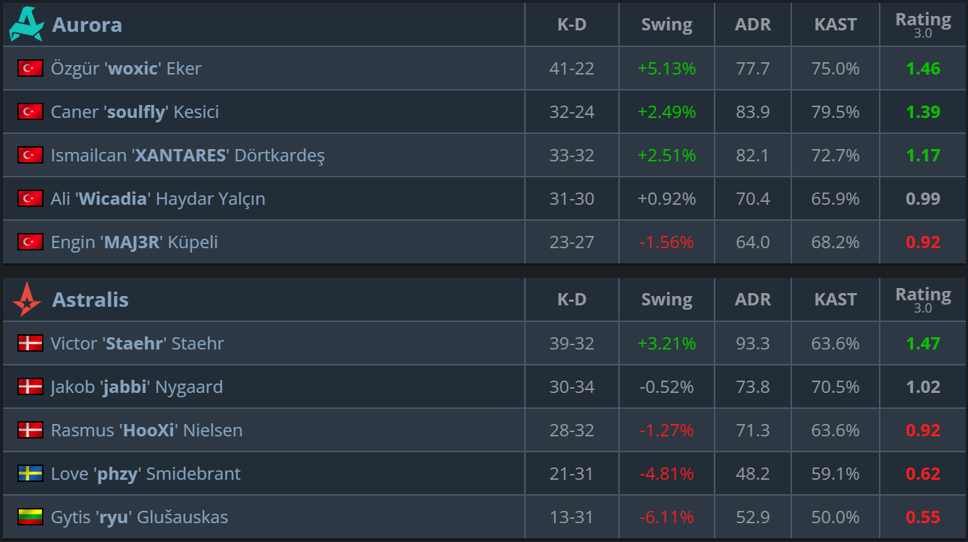Click the Danish flag beside HooXi
The image size is (968, 542).
[30, 430]
